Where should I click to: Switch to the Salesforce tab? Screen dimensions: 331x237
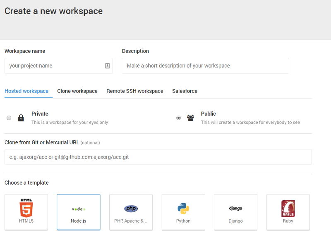click(x=185, y=91)
